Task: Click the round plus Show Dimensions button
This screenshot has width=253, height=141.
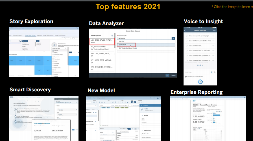Action: click(54, 45)
